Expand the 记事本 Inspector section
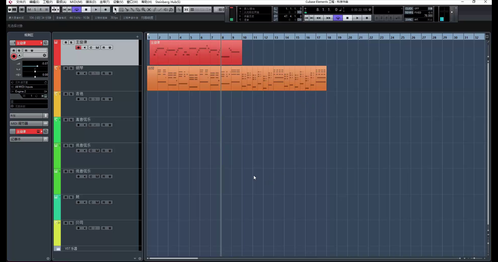The width and height of the screenshot is (498, 262). pos(29,139)
